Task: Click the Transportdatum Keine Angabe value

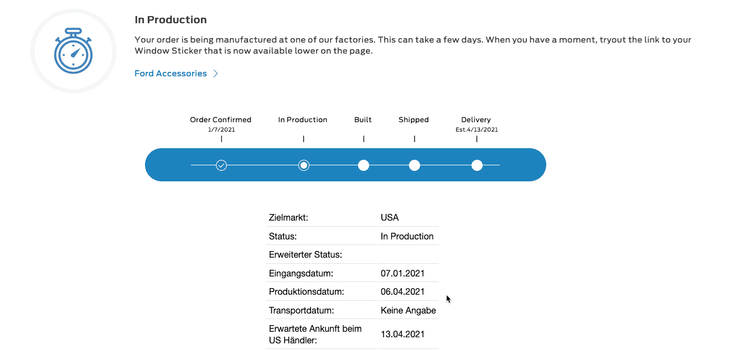Action: [408, 310]
